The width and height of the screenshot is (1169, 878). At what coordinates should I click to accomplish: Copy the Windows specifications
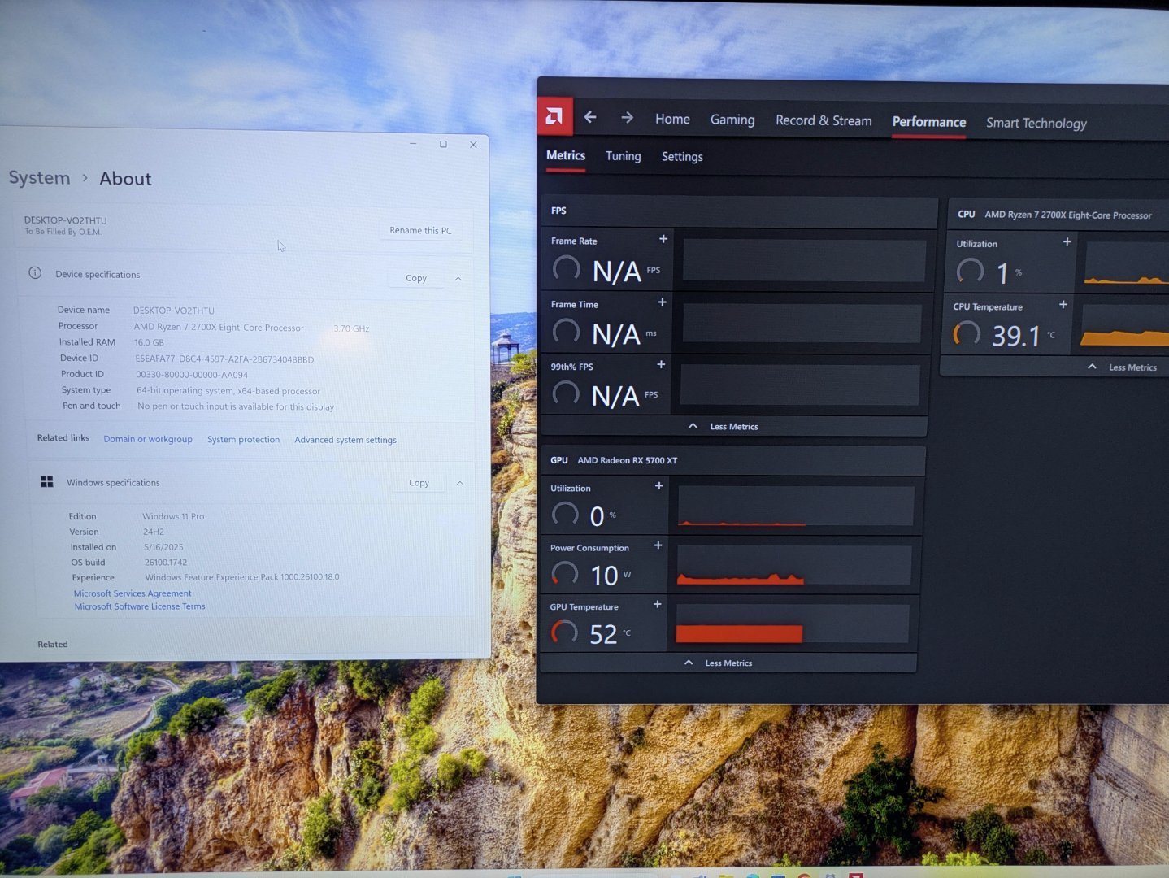(x=419, y=483)
